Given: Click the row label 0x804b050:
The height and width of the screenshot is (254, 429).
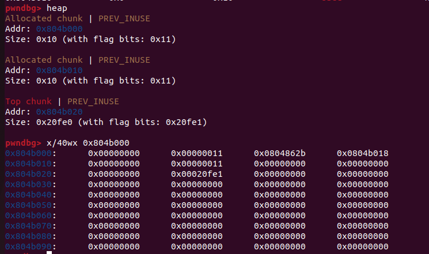Looking at the screenshot, I should point(31,205).
